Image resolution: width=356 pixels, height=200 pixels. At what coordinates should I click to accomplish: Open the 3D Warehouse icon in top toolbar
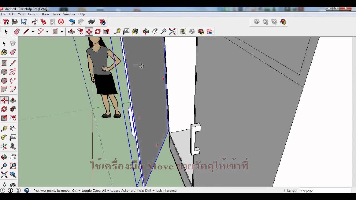click(201, 31)
